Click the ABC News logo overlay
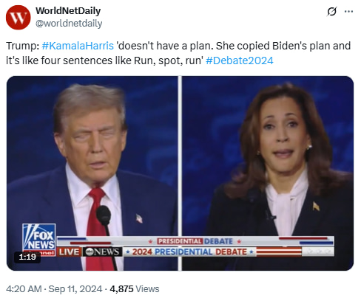The image size is (361, 301). coord(102,252)
